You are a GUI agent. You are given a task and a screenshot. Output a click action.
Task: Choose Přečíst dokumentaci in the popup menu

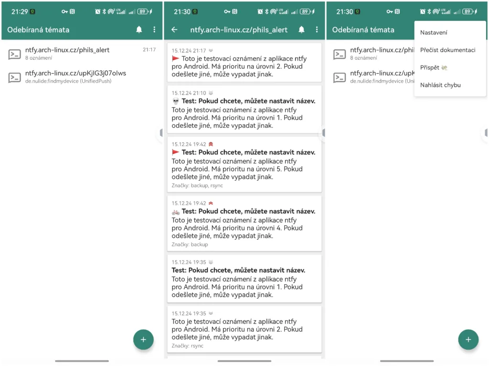447,50
